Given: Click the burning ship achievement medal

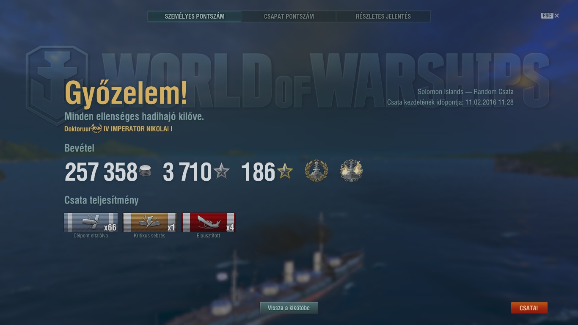Looking at the screenshot, I should [x=351, y=171].
